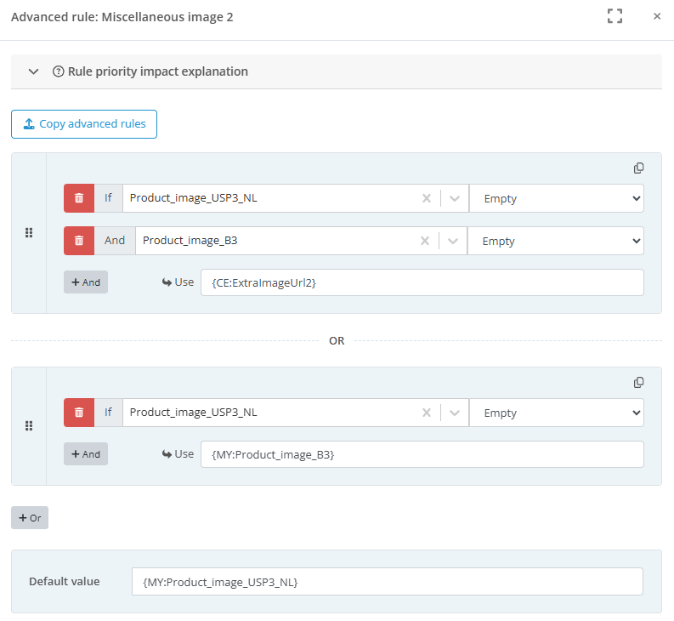Open Empty operator dropdown in second block's If row

[x=557, y=413]
